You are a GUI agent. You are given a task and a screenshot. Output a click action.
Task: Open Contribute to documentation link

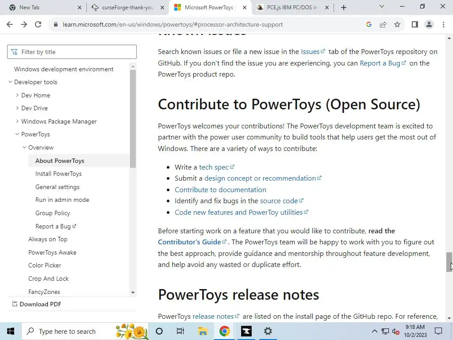(220, 189)
